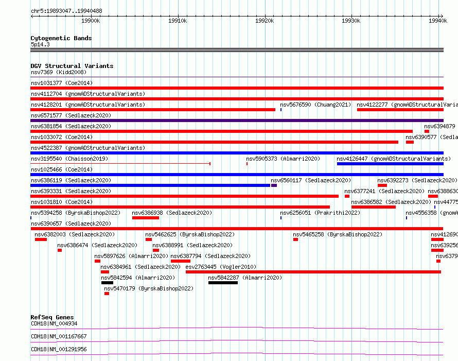Select the red nsv6386938 (Sedlazeck2020) bar
This screenshot has width=458, height=361.
click(146, 218)
